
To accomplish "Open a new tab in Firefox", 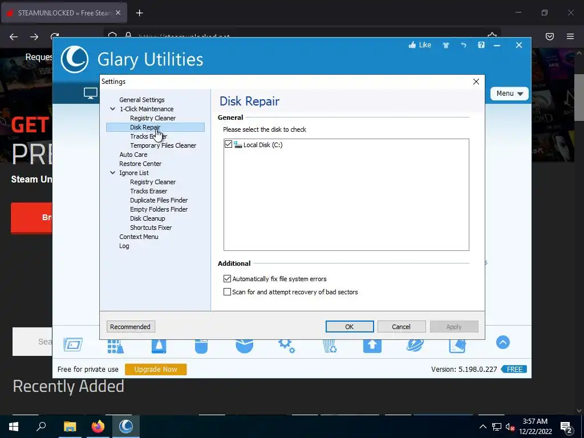I will 139,13.
